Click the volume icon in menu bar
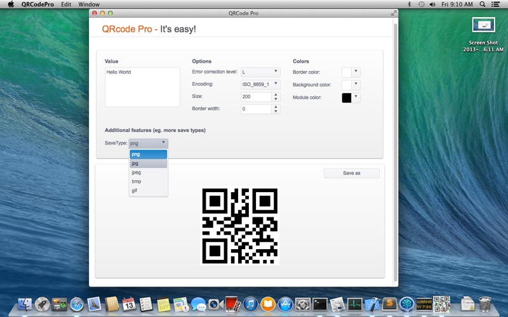The height and width of the screenshot is (317, 508). pyautogui.click(x=432, y=4)
